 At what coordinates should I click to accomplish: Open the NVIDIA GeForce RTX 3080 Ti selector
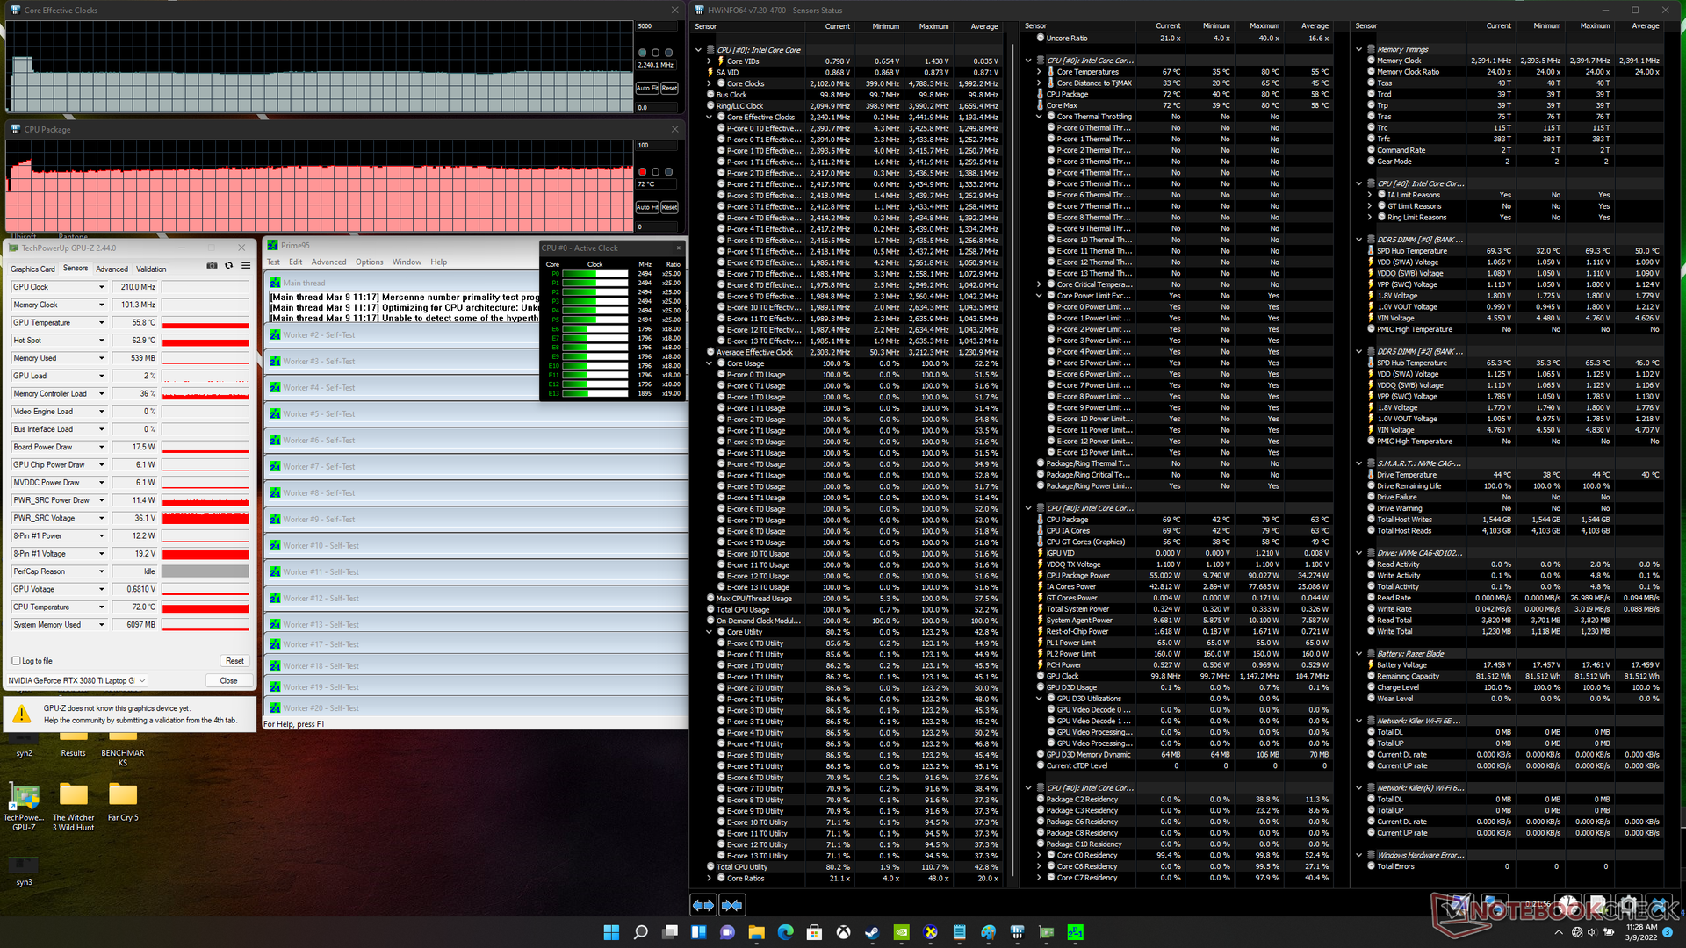77,680
